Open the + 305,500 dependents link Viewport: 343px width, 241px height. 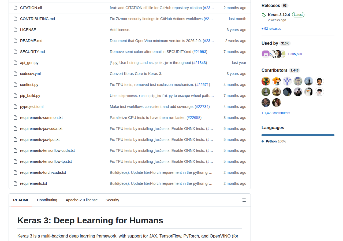click(x=295, y=54)
